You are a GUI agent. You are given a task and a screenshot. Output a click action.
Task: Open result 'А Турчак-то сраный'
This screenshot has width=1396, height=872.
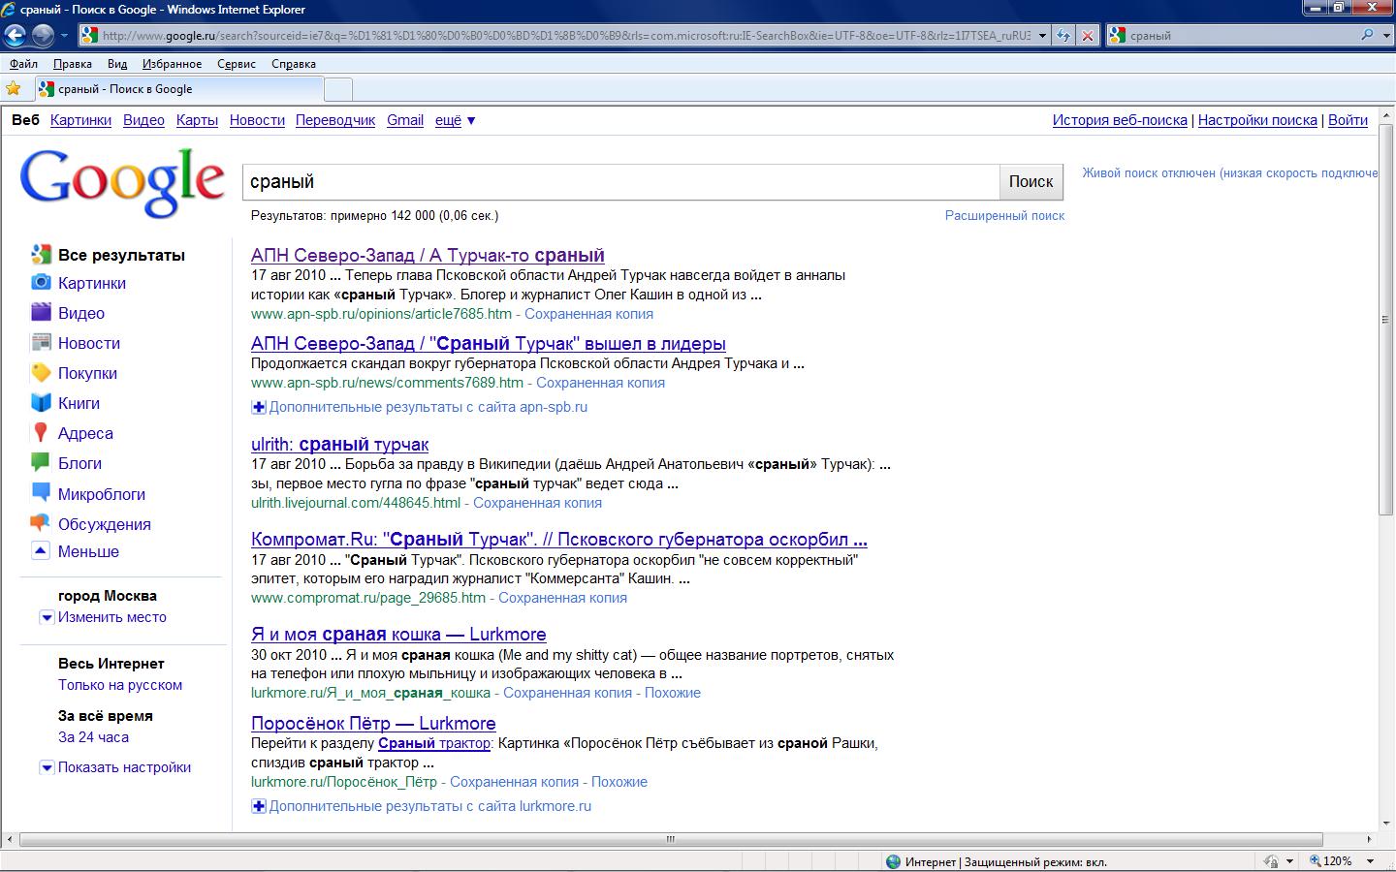tap(428, 255)
